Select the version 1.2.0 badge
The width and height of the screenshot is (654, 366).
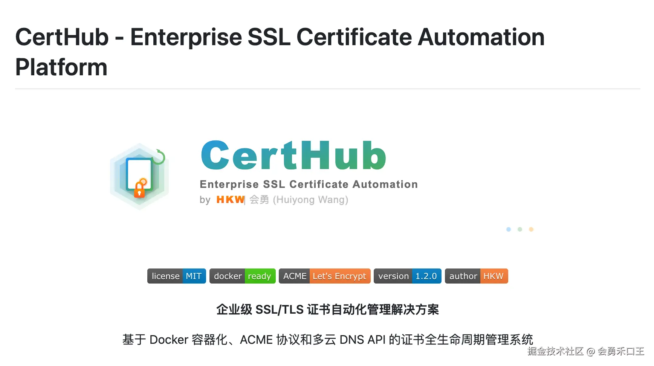[x=407, y=276]
